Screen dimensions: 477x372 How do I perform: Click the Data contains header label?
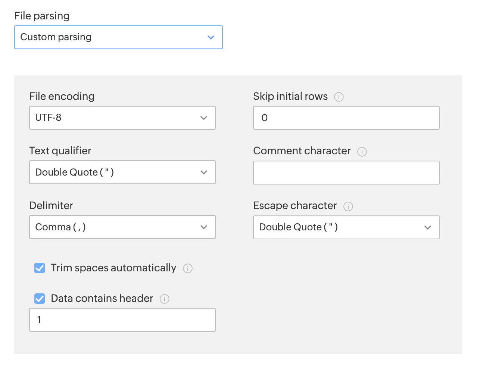click(102, 299)
